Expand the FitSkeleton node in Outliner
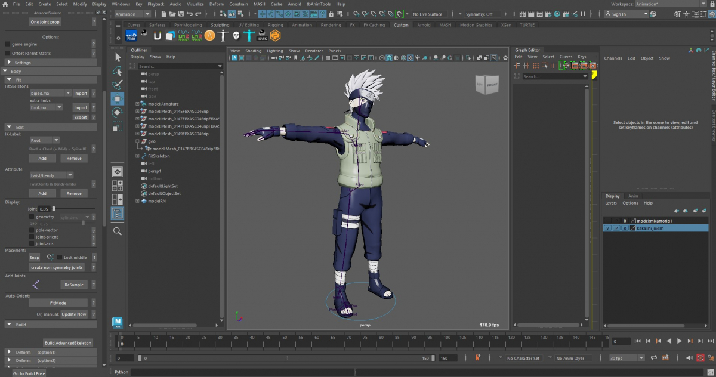716x377 pixels. pos(137,156)
